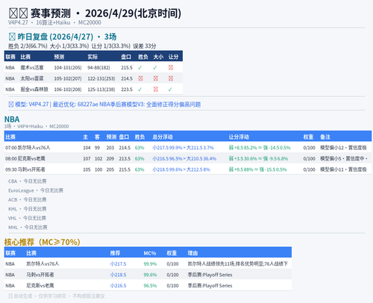Screen dimensions: 373x303
Task: Click the green check in 魔术vs活塞 大小 column
Action: click(x=155, y=68)
